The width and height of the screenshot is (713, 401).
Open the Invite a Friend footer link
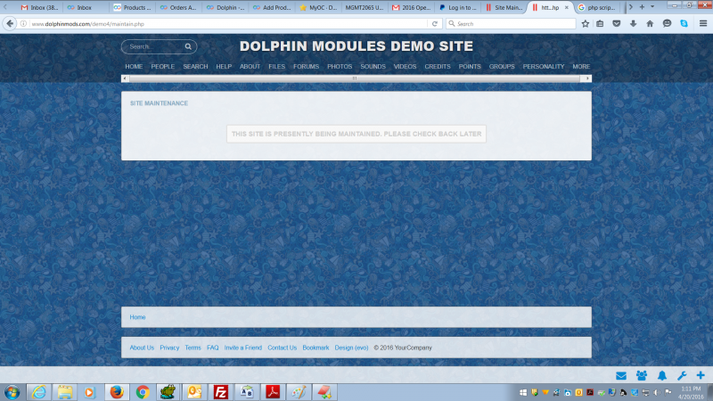[242, 348]
